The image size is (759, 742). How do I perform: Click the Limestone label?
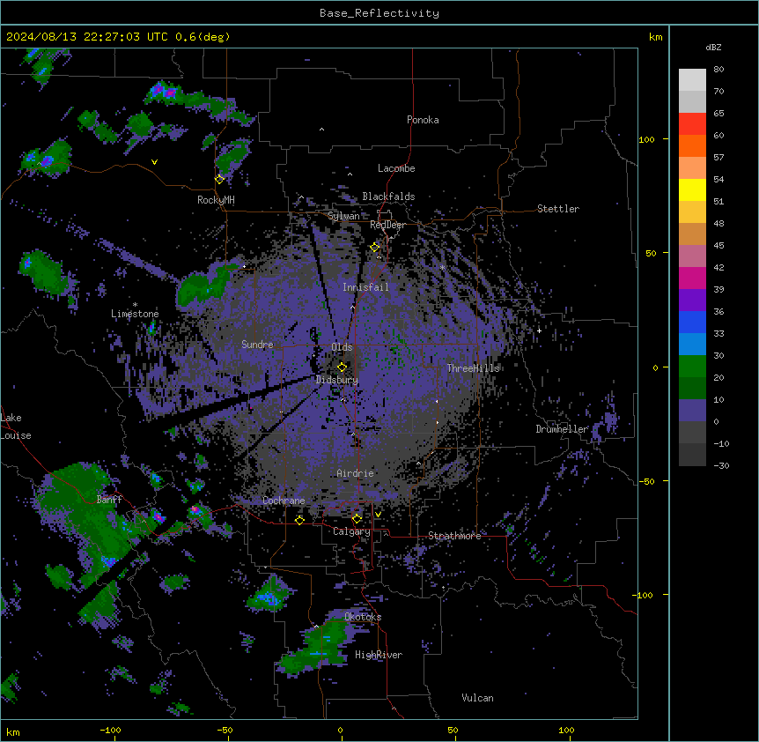(x=135, y=314)
